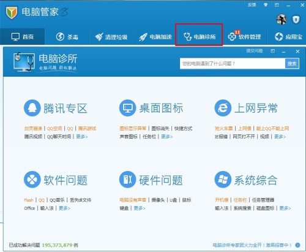Viewport: 306px width, 252px height.
Task: Click the 声音图标 link
Action: pyautogui.click(x=129, y=137)
